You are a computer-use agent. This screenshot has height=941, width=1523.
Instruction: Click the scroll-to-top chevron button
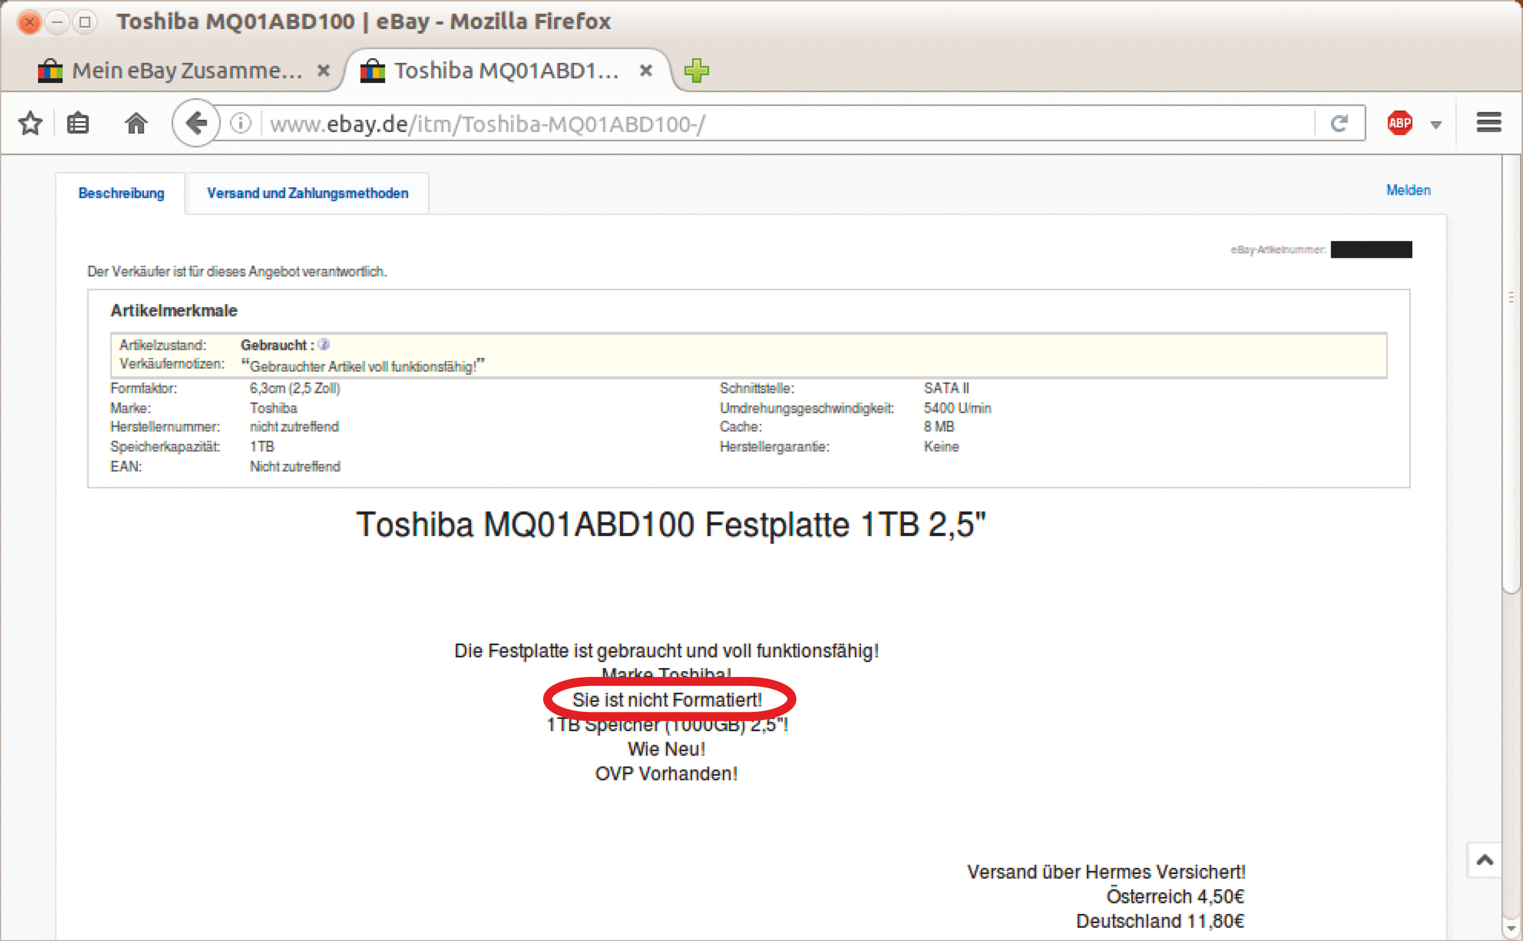(x=1484, y=860)
